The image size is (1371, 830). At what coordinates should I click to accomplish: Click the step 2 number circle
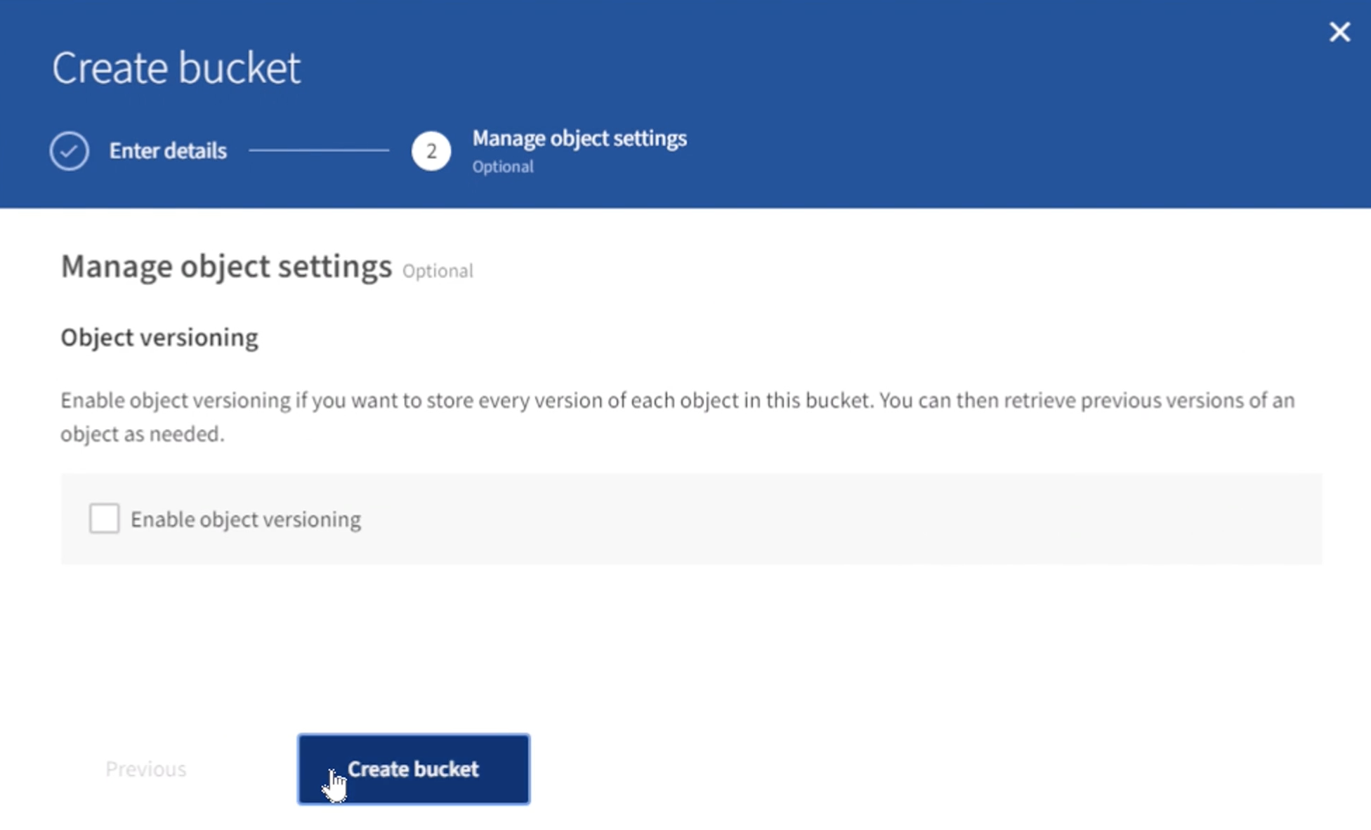point(431,150)
